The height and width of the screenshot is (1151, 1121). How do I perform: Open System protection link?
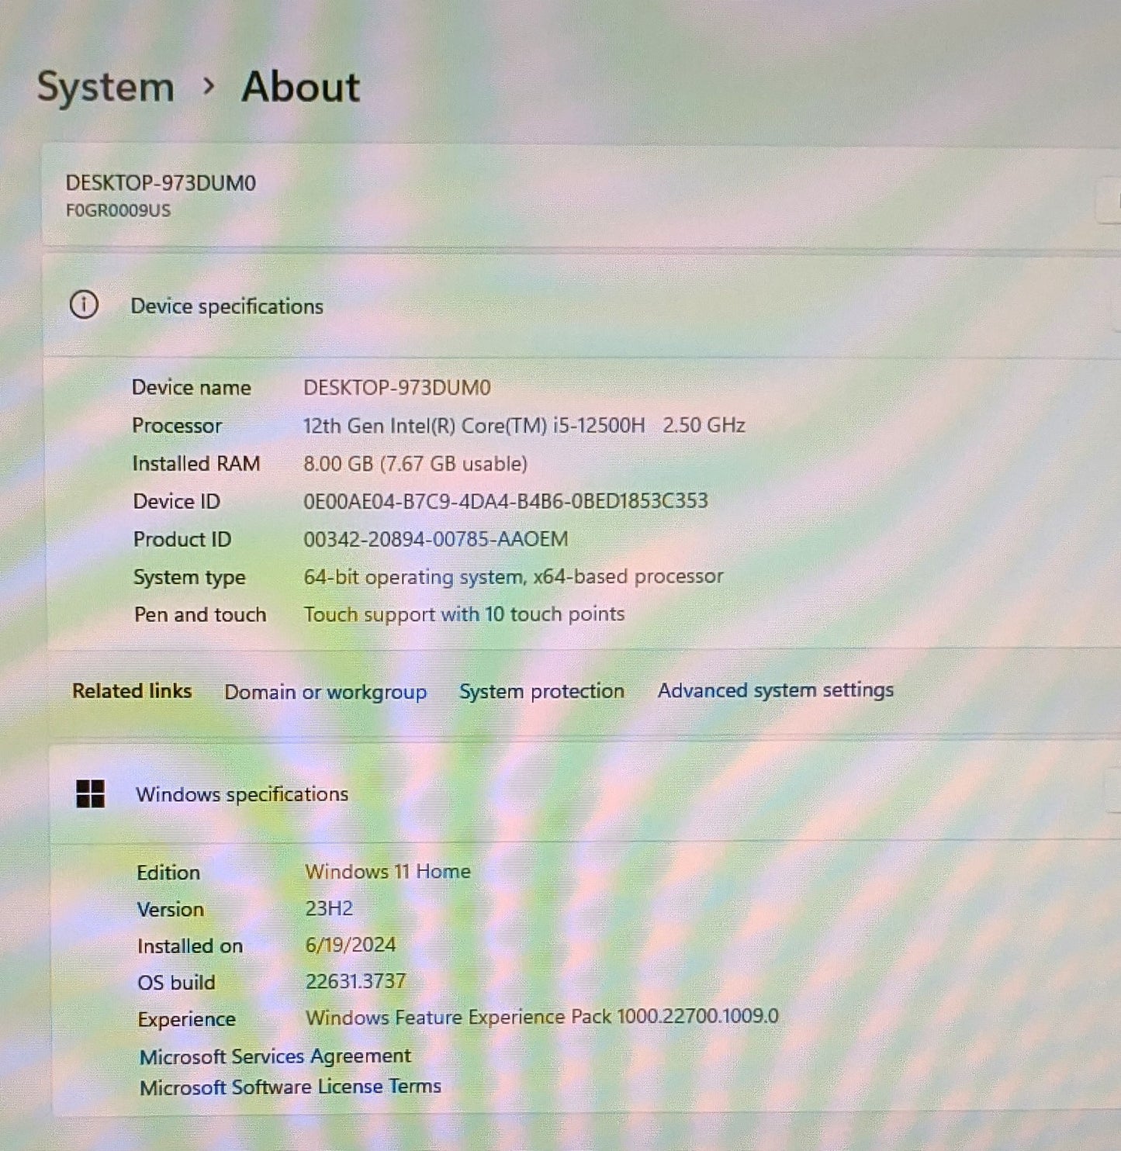tap(541, 690)
